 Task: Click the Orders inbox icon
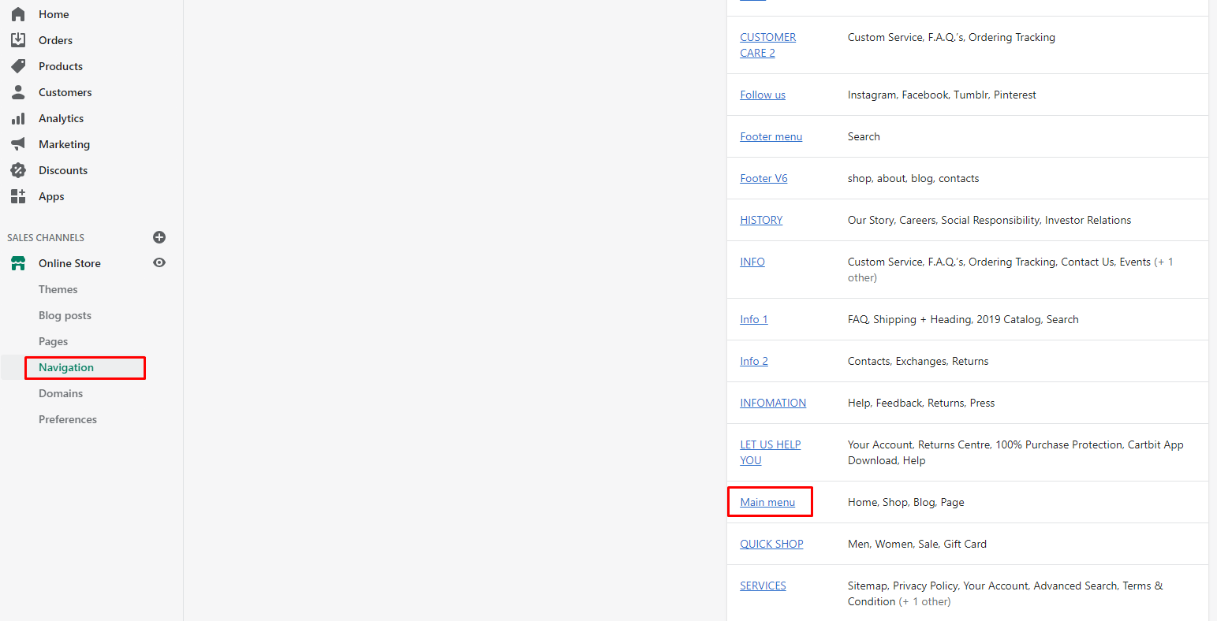[x=18, y=40]
